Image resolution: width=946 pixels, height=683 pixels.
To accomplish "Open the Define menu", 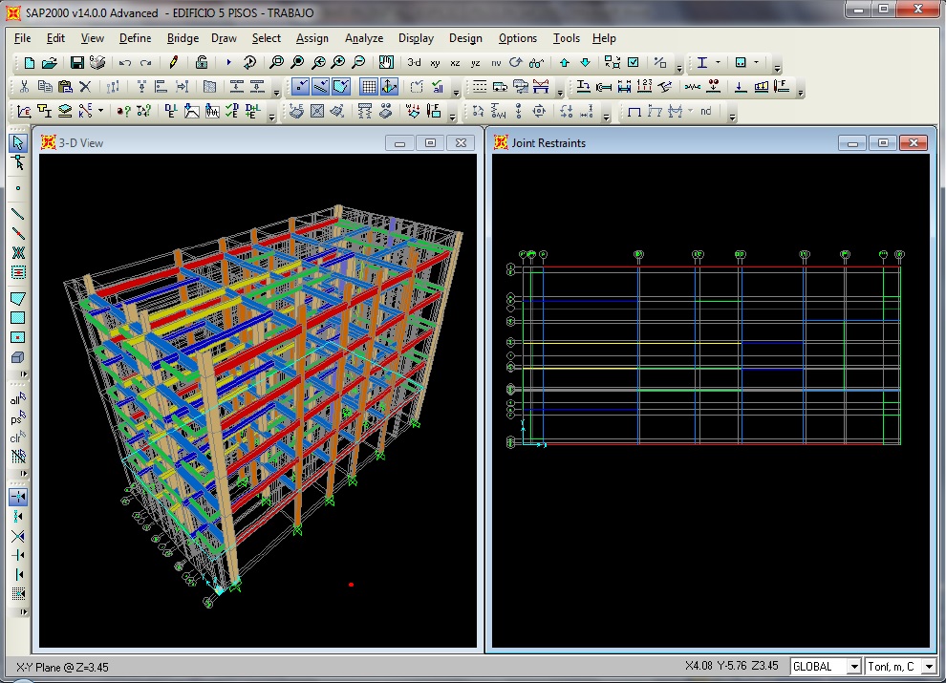I will point(135,38).
